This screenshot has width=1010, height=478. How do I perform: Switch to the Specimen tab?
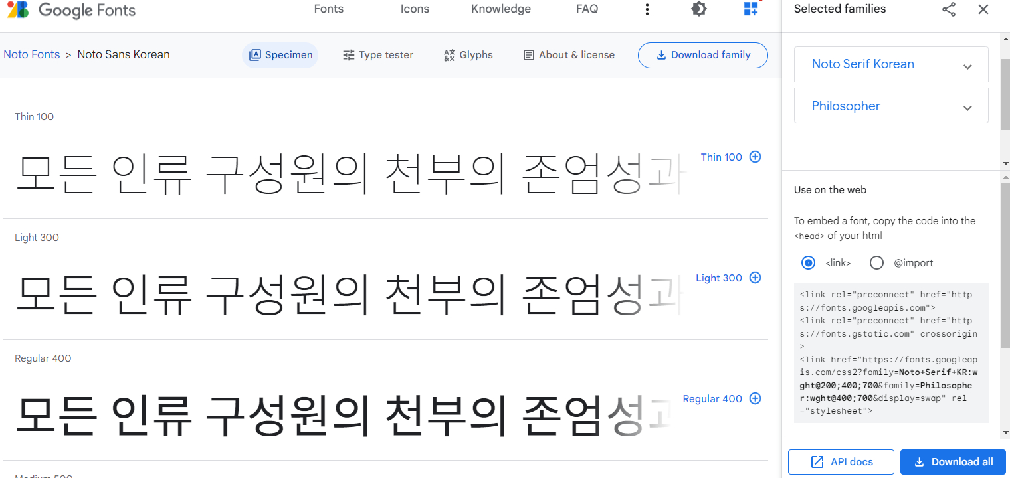280,55
